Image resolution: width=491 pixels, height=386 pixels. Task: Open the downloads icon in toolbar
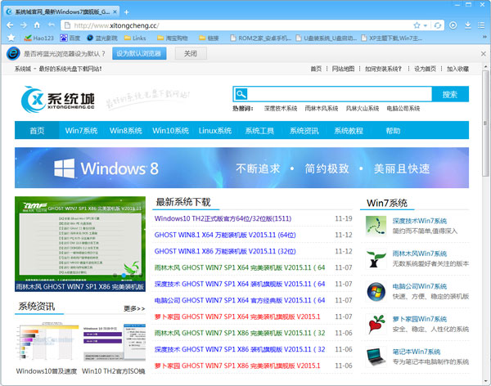pos(467,25)
